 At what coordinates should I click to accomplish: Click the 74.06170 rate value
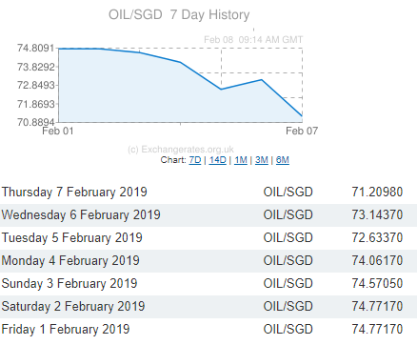(x=377, y=260)
